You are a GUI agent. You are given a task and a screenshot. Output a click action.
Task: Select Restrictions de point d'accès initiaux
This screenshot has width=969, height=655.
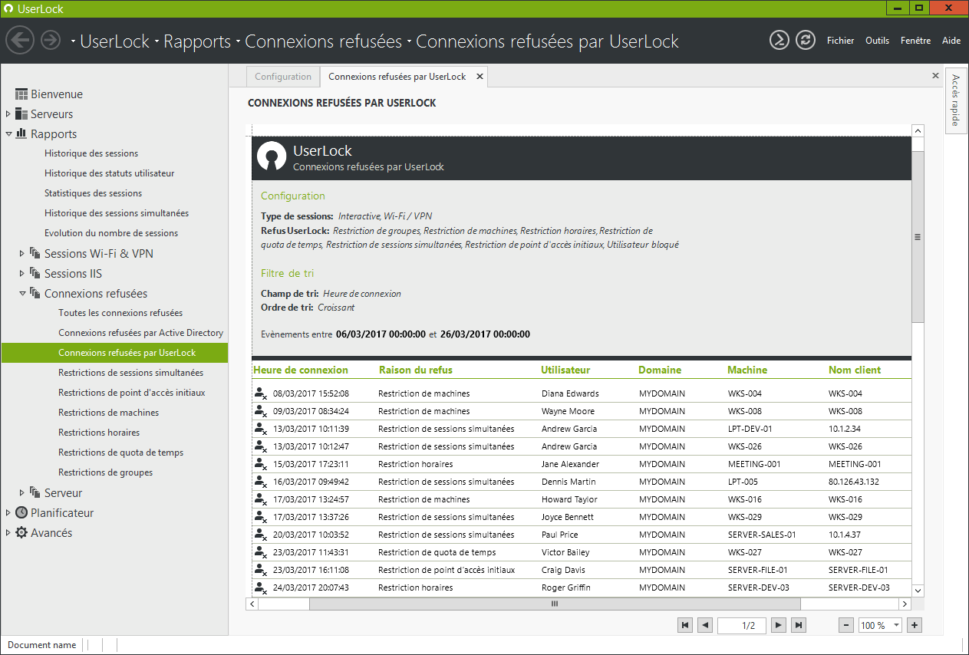[132, 393]
